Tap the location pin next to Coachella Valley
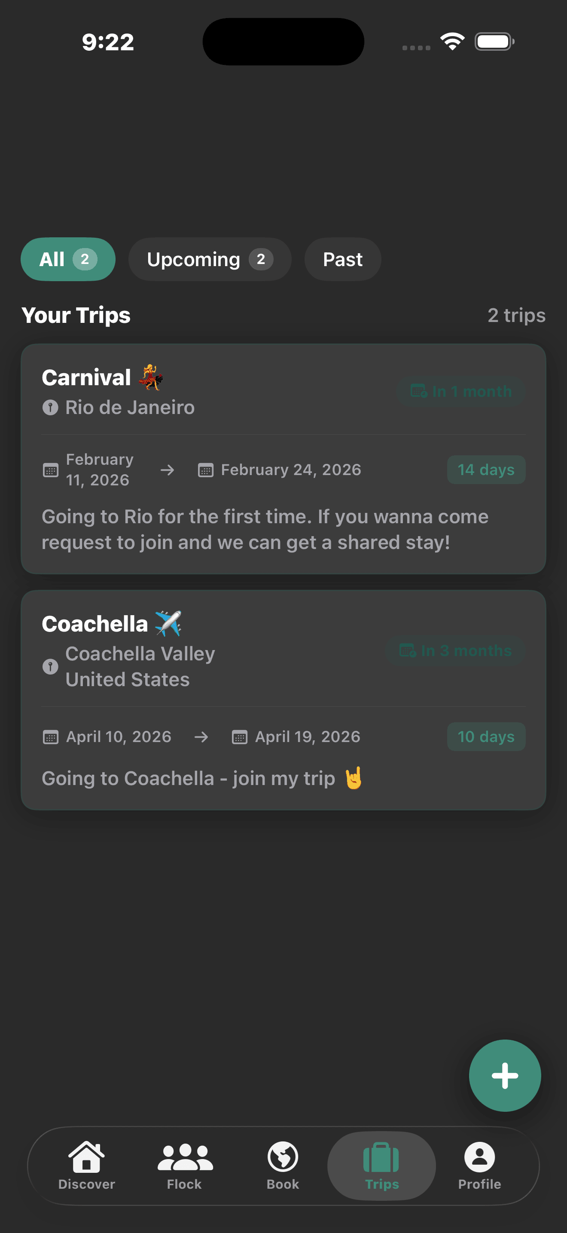This screenshot has height=1233, width=567. (51, 666)
